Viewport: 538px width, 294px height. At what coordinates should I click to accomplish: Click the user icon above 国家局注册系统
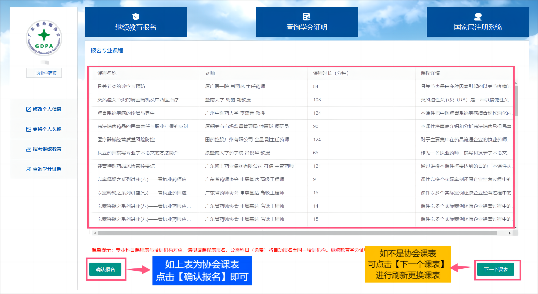478,17
